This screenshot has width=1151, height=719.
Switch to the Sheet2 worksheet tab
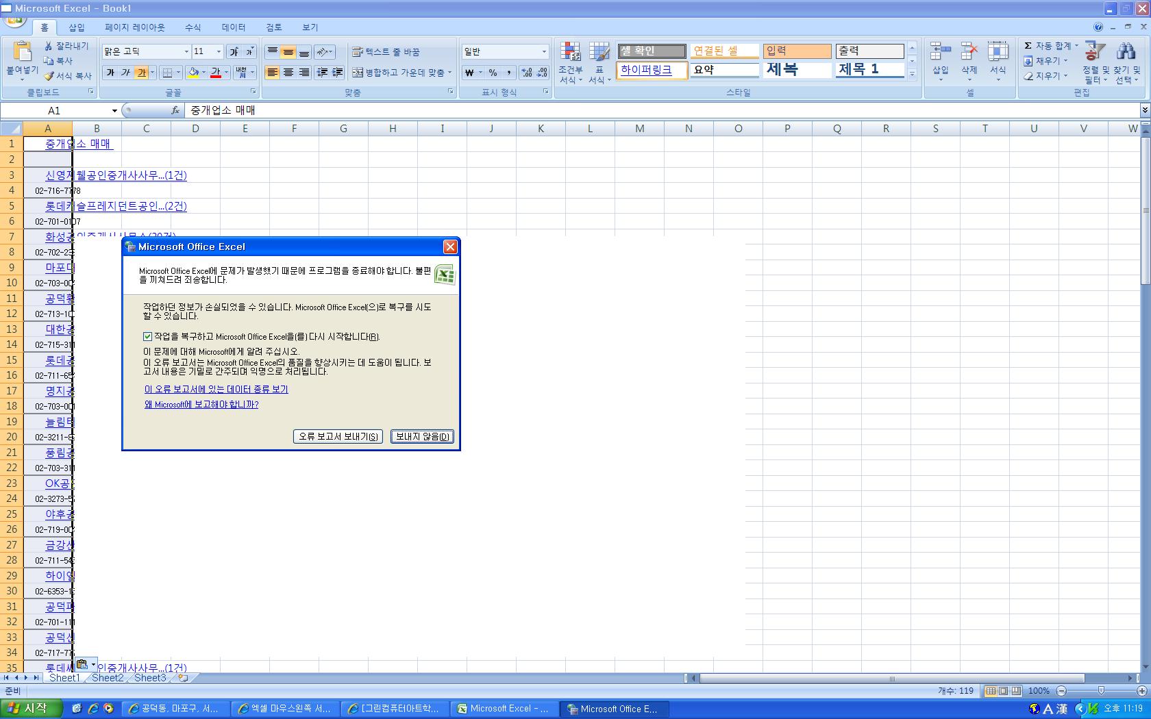[x=108, y=678]
